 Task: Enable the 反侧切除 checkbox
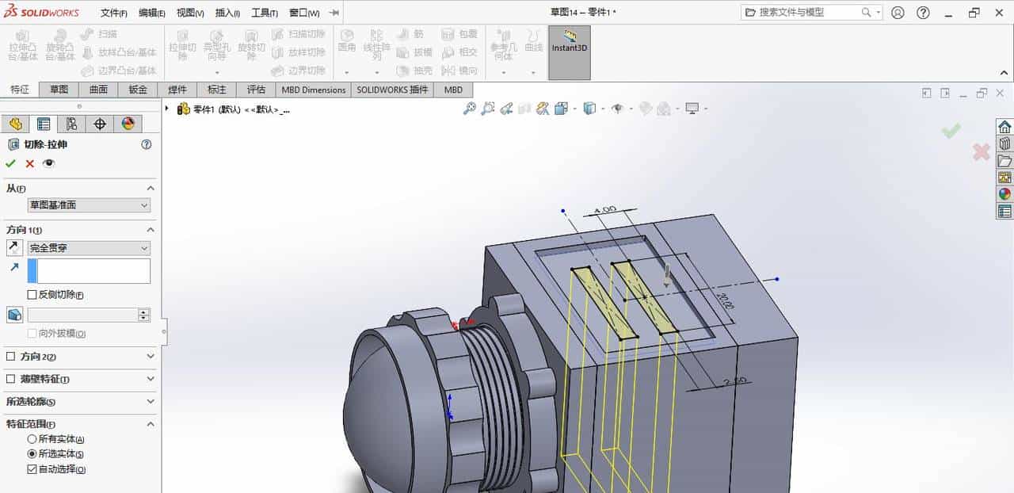(x=30, y=294)
